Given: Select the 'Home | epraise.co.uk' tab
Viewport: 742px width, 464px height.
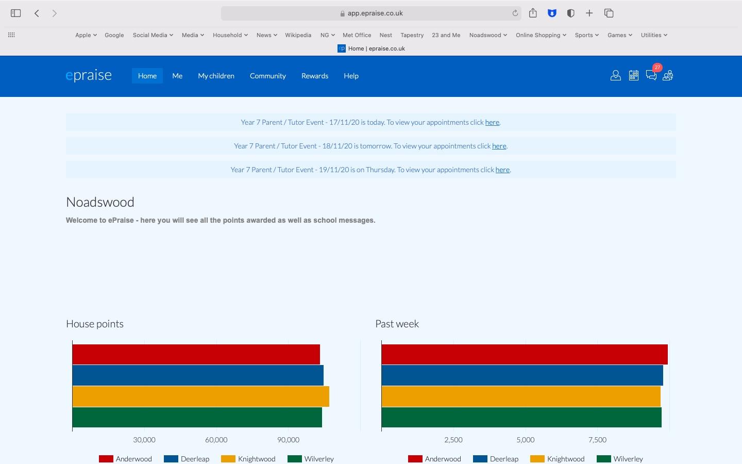Looking at the screenshot, I should point(371,48).
